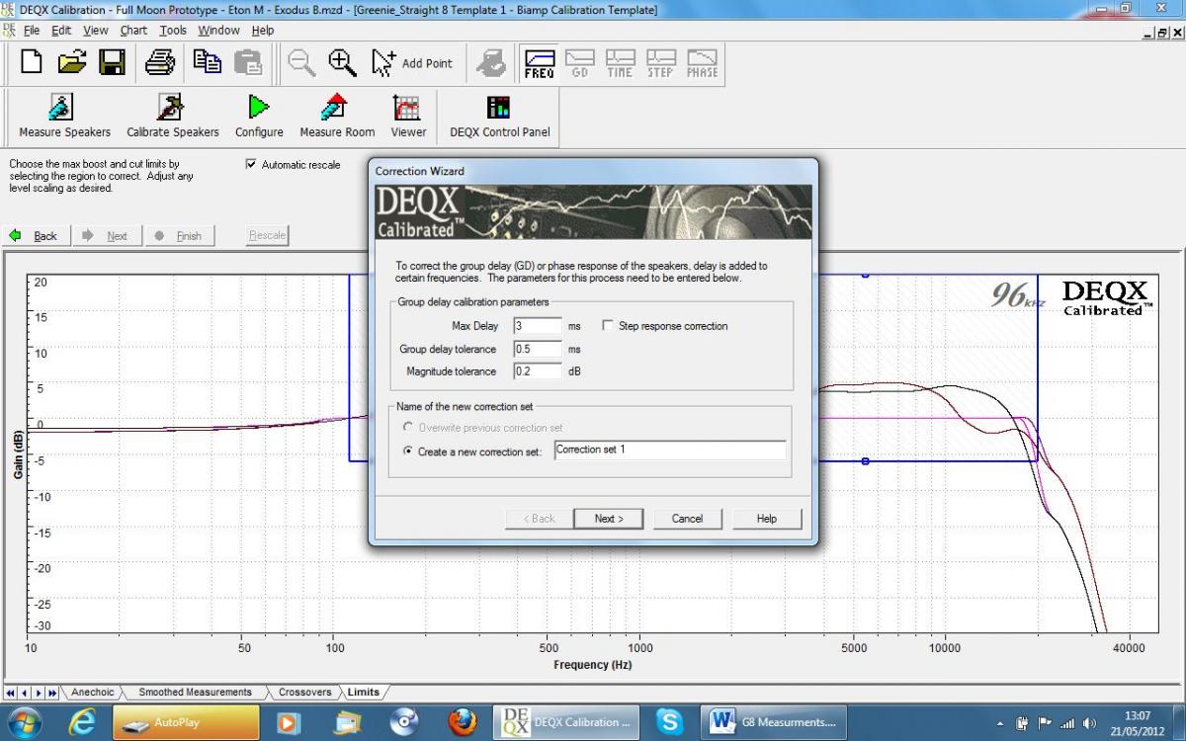
Task: Show hidden tray icons arrow
Action: click(1002, 722)
